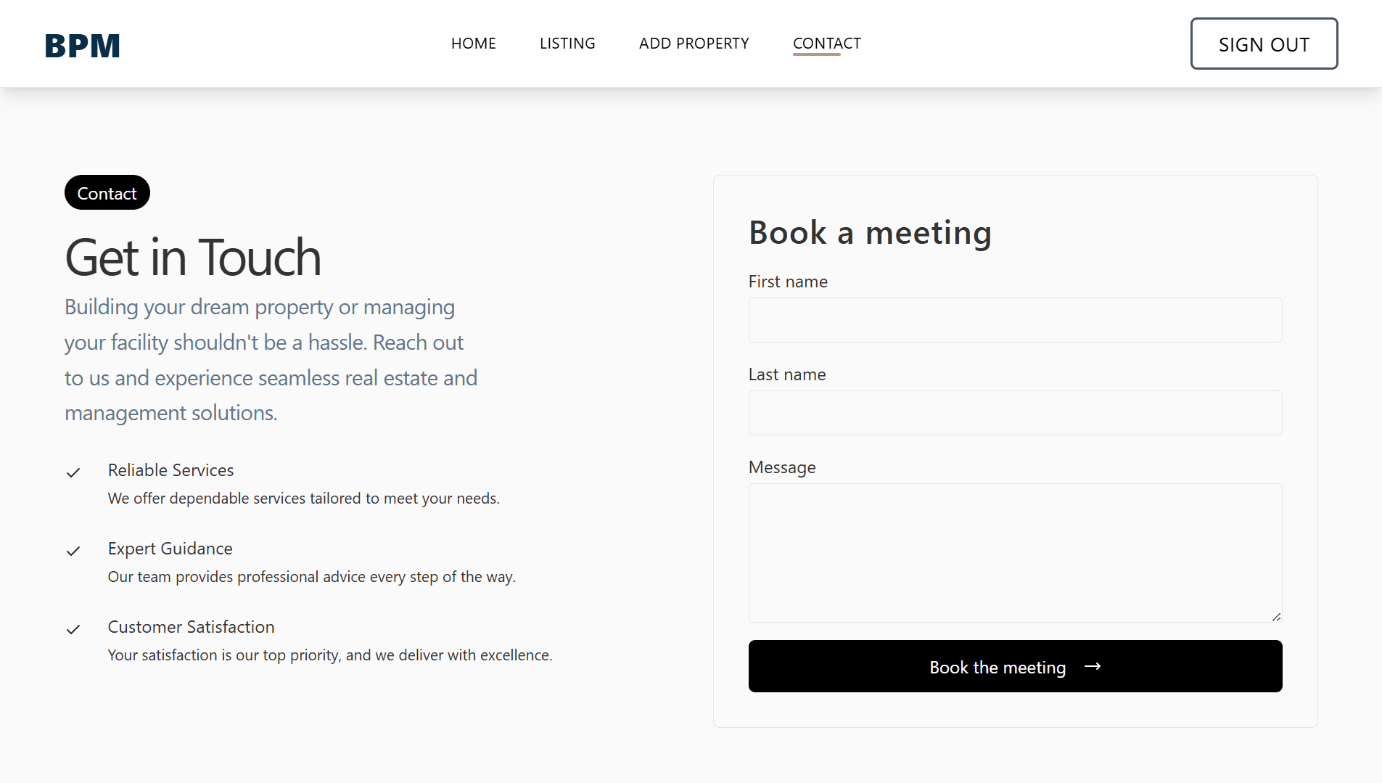Screen dimensions: 1382x783
Task: Click the Get in Touch heading
Action: point(193,258)
